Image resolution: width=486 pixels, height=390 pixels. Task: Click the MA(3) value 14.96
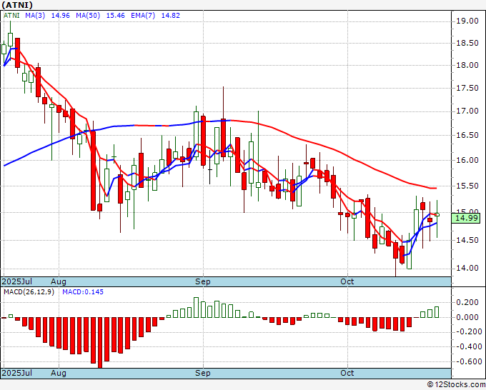click(x=61, y=16)
